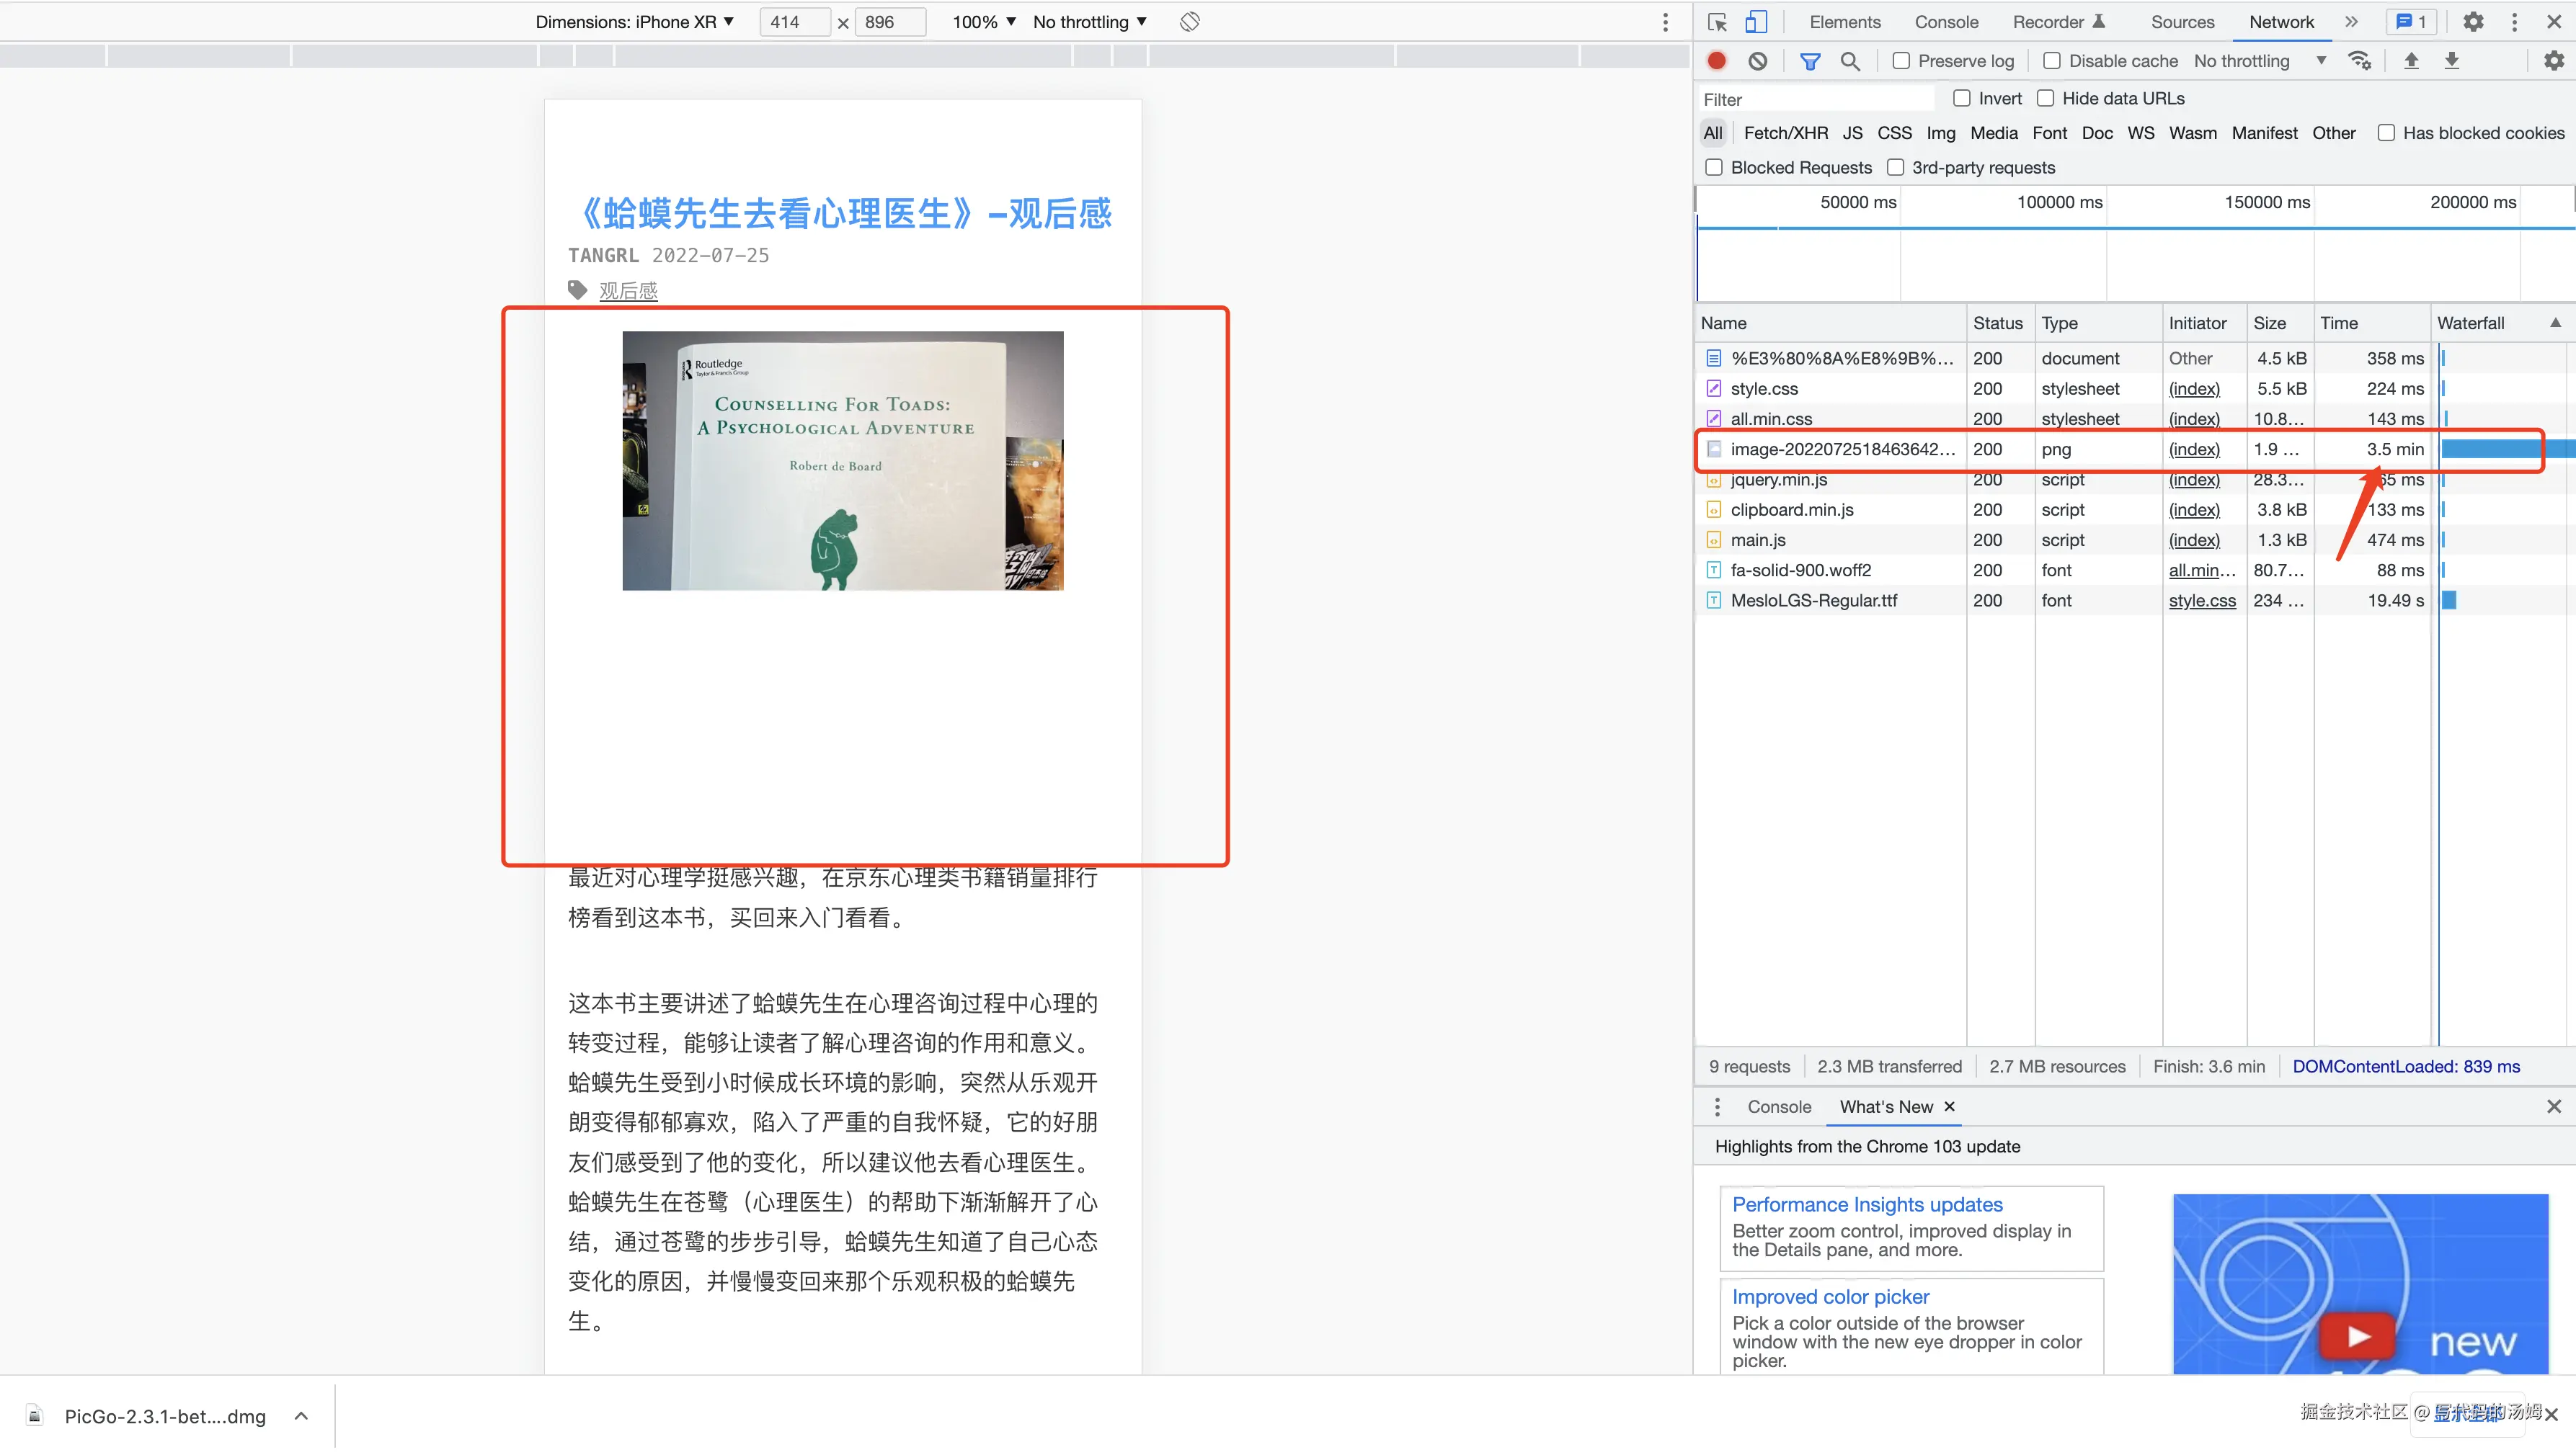
Task: Enable Hide data URLs filter
Action: point(2046,98)
